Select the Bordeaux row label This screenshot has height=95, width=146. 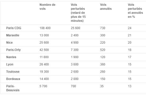pyautogui.click(x=13, y=79)
